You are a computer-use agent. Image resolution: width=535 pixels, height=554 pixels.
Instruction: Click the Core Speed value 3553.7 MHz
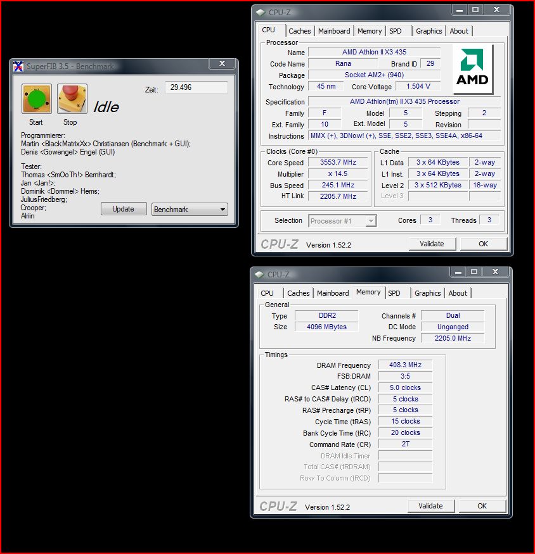(338, 162)
